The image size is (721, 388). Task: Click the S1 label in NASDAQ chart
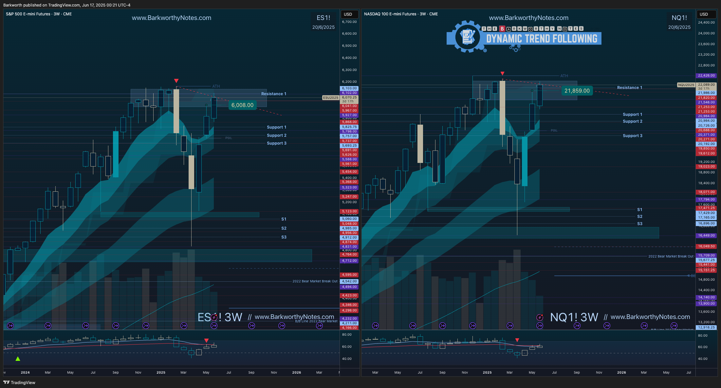tap(640, 210)
